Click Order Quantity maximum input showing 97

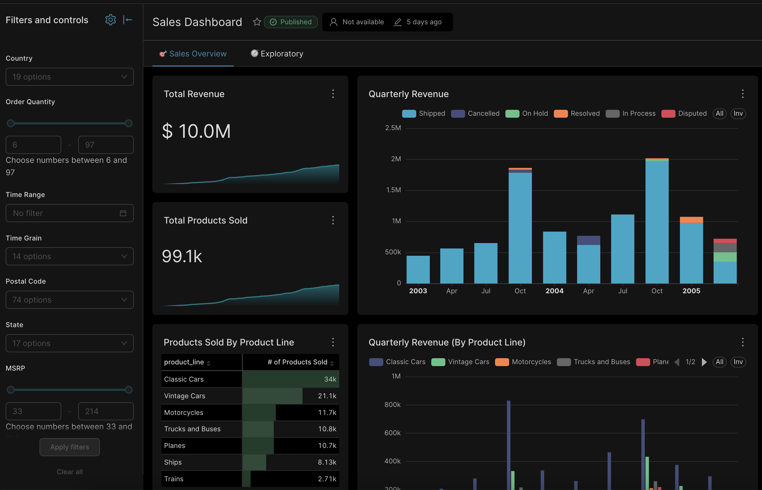106,145
